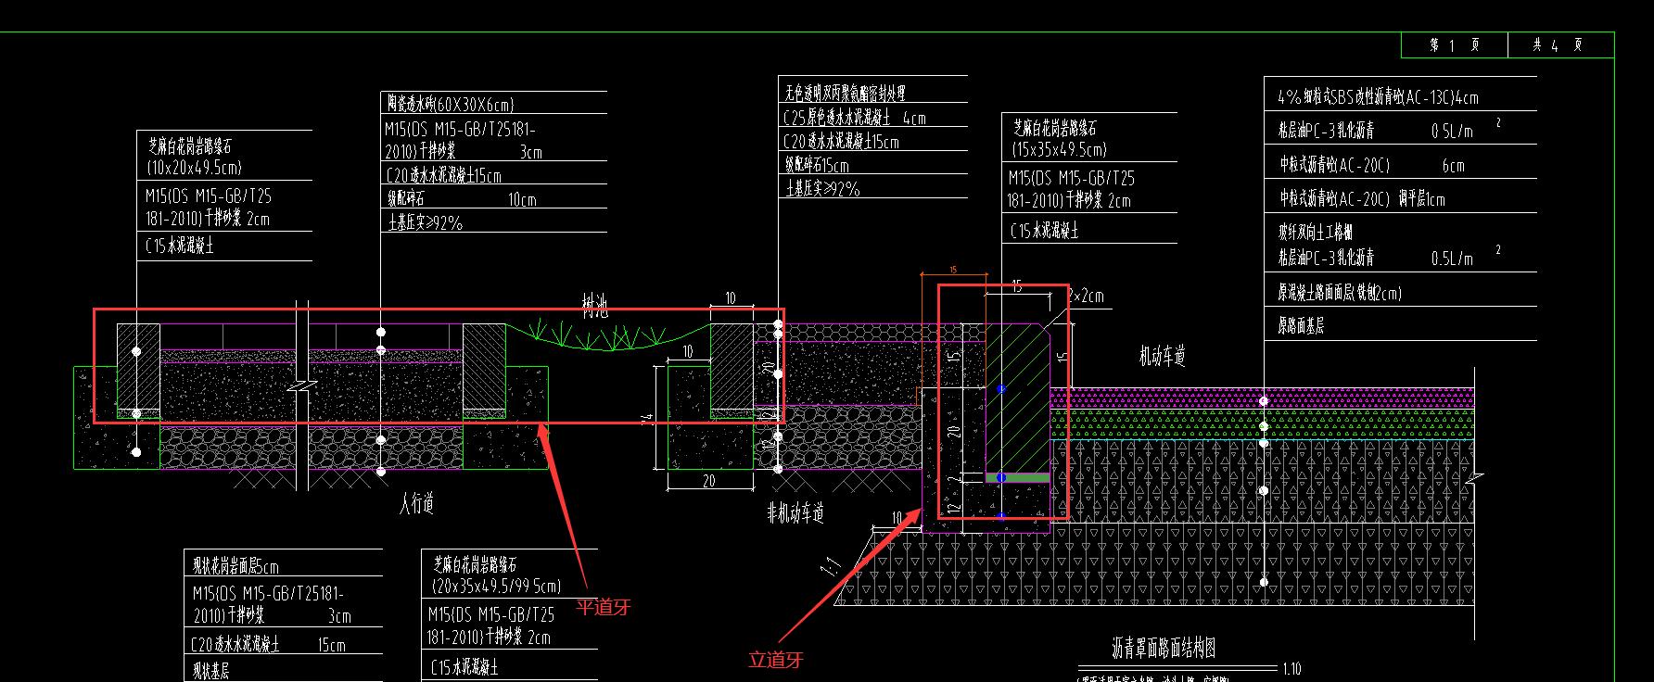Select 土基压实≥92% below 级配碎石15cm
Screen dimensions: 1654x682
point(821,188)
